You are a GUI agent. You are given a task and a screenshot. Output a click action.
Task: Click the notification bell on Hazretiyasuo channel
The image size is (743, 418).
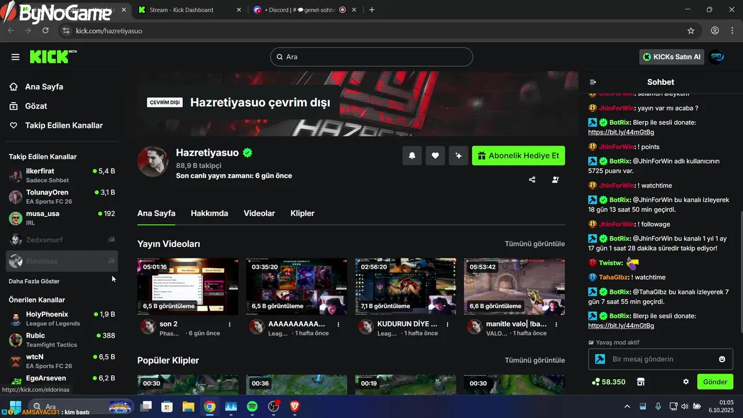[x=412, y=156]
